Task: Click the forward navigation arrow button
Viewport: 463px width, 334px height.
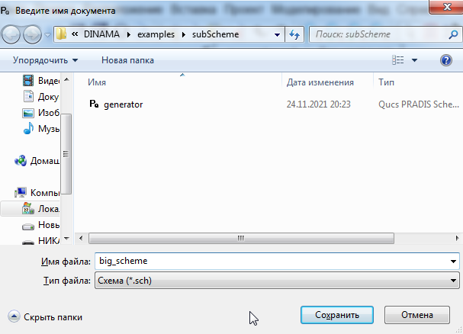Action: (34, 34)
